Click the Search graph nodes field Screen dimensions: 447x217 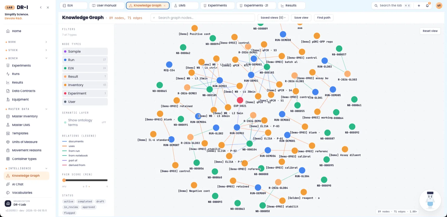tap(203, 18)
